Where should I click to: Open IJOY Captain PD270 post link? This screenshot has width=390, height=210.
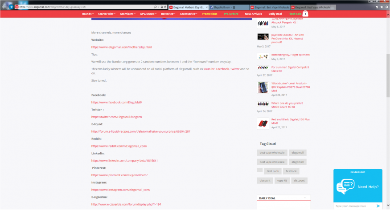point(291,87)
